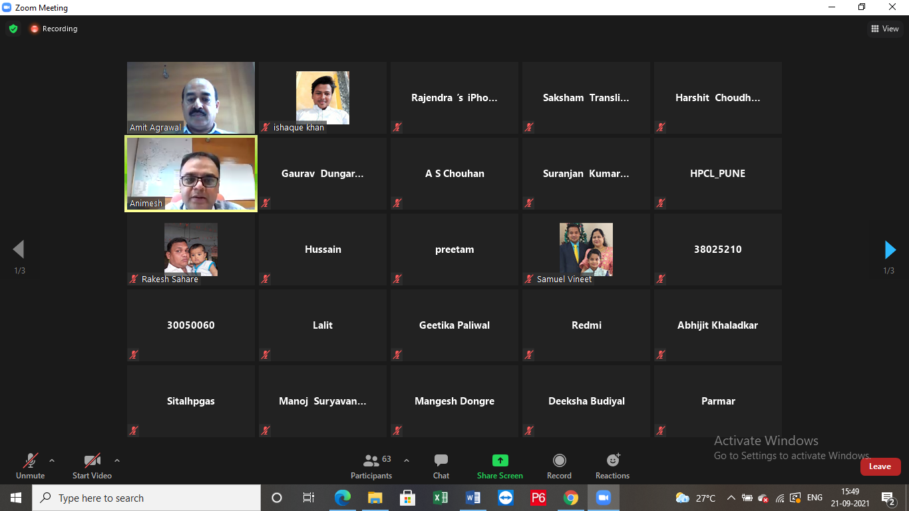Unmute the microphone
The height and width of the screenshot is (511, 909).
click(30, 466)
